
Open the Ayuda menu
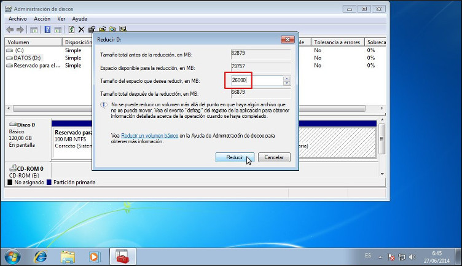[79, 19]
